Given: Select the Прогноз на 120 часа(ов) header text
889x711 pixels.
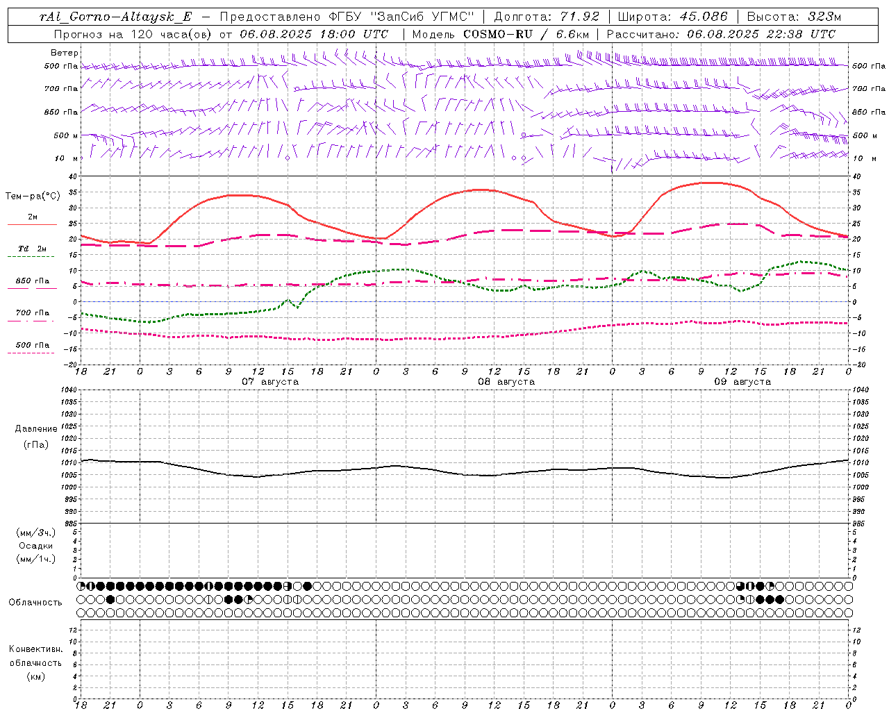Looking at the screenshot, I should [143, 34].
